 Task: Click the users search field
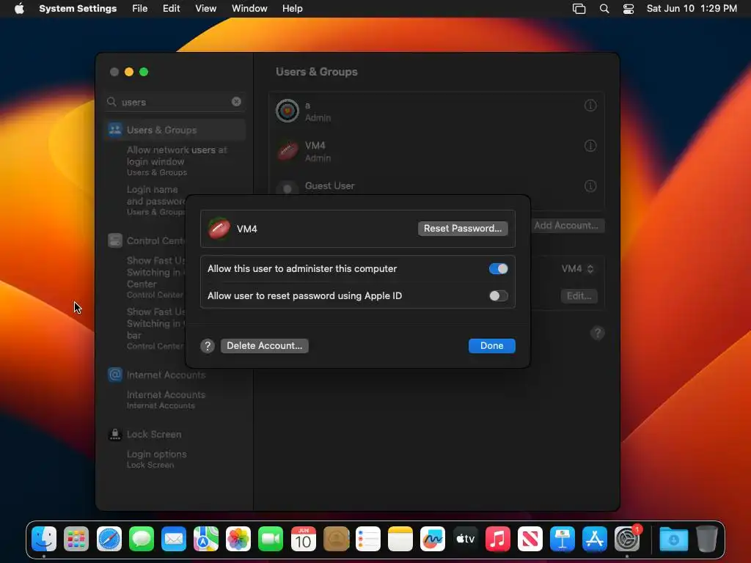175,102
